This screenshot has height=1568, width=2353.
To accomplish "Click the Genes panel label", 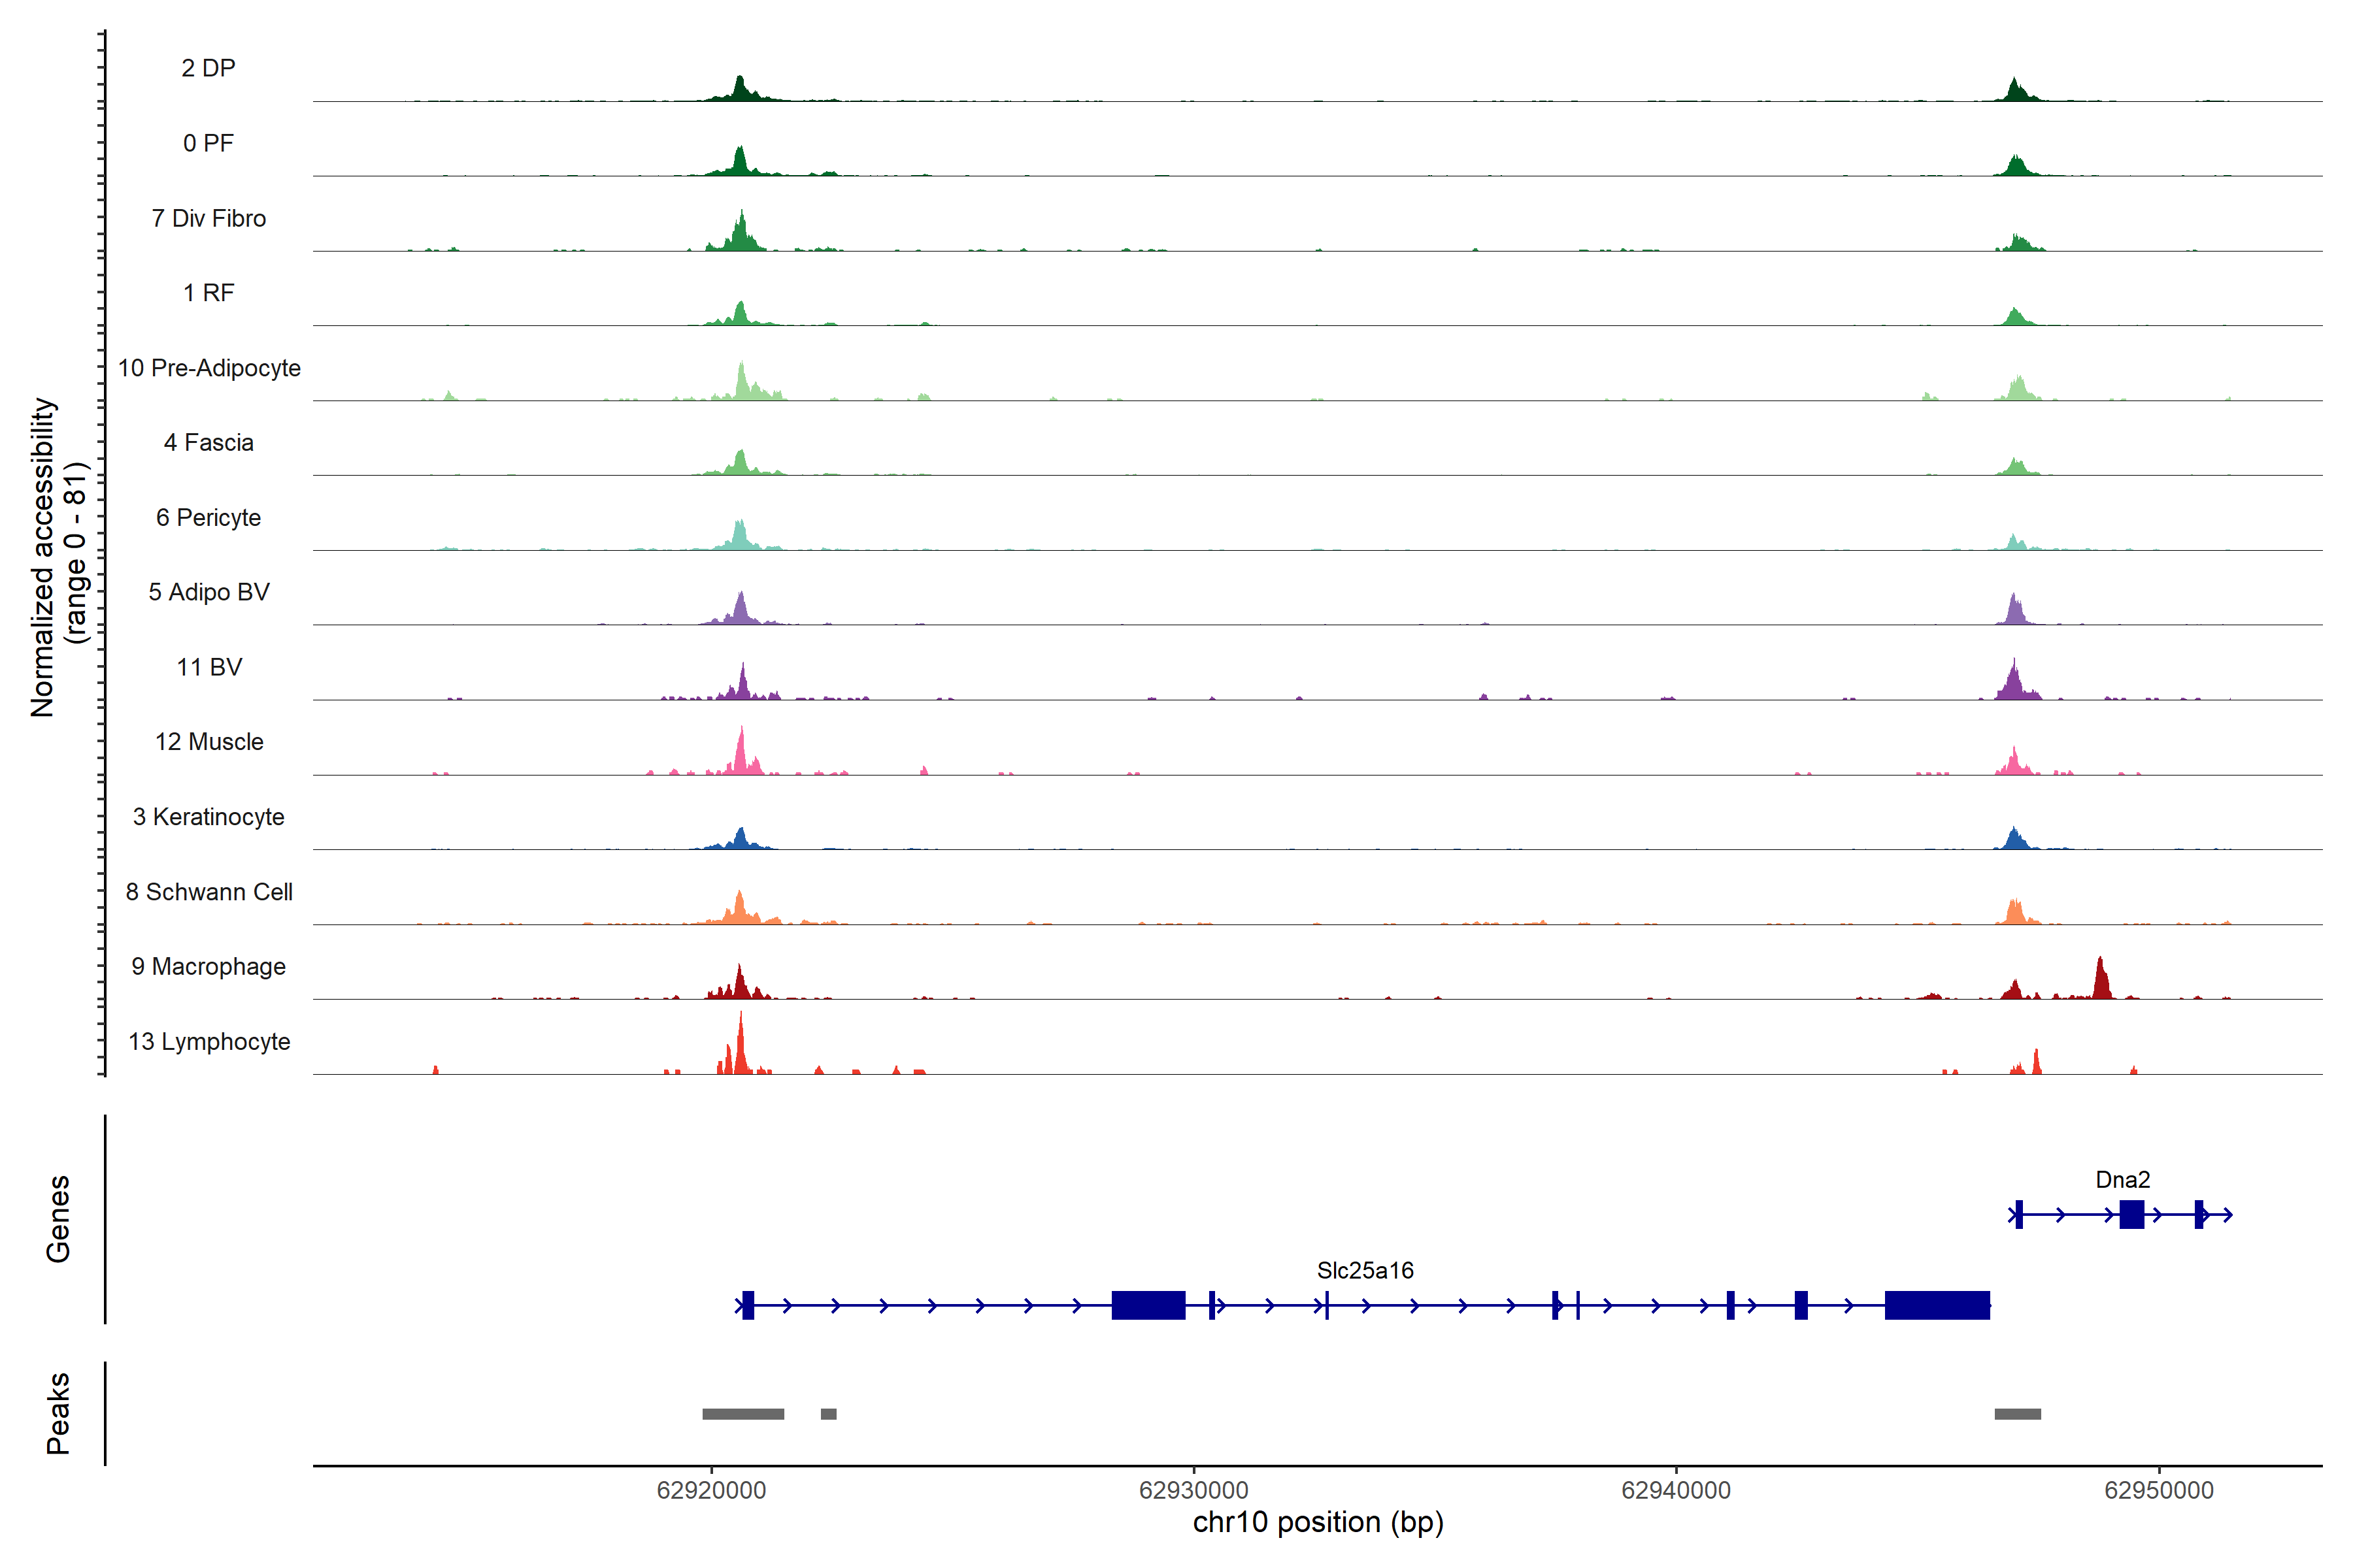I will (58, 1218).
